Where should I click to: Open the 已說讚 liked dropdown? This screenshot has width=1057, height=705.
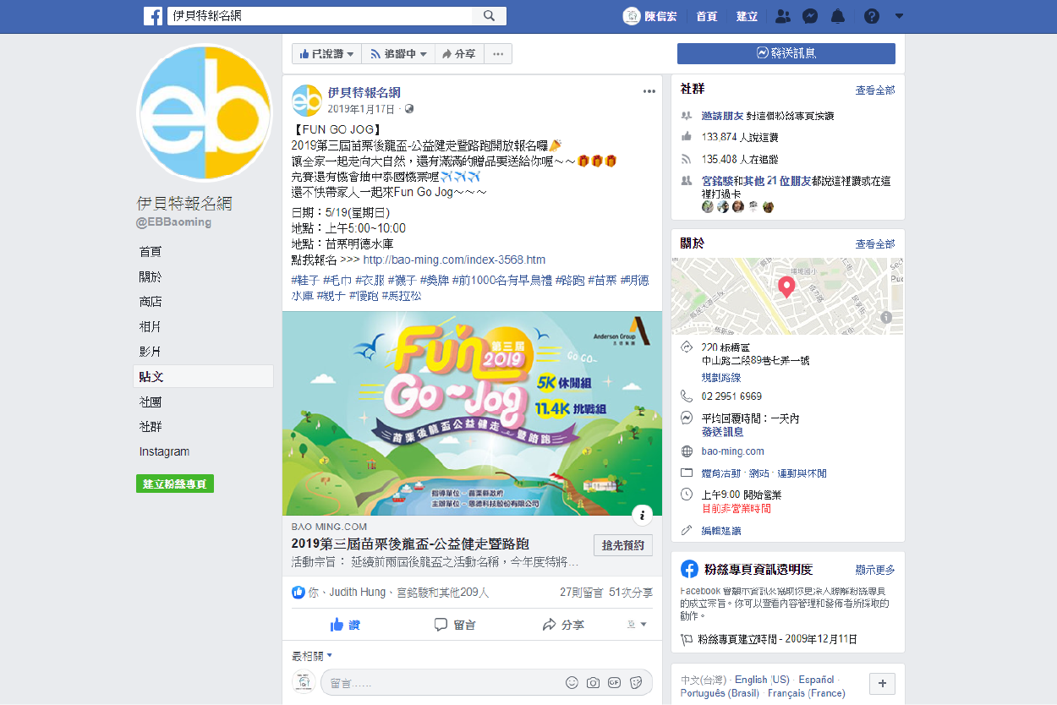(326, 54)
